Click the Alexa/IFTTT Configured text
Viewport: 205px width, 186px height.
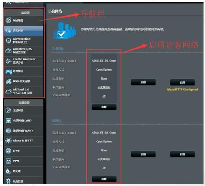[x=182, y=89]
